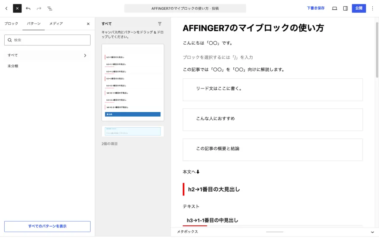379x238 pixels.
Task: Open the document overview list view
Action: (50, 8)
